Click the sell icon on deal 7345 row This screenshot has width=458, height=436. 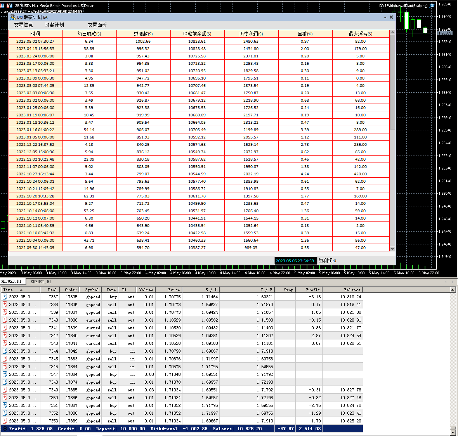point(5,359)
